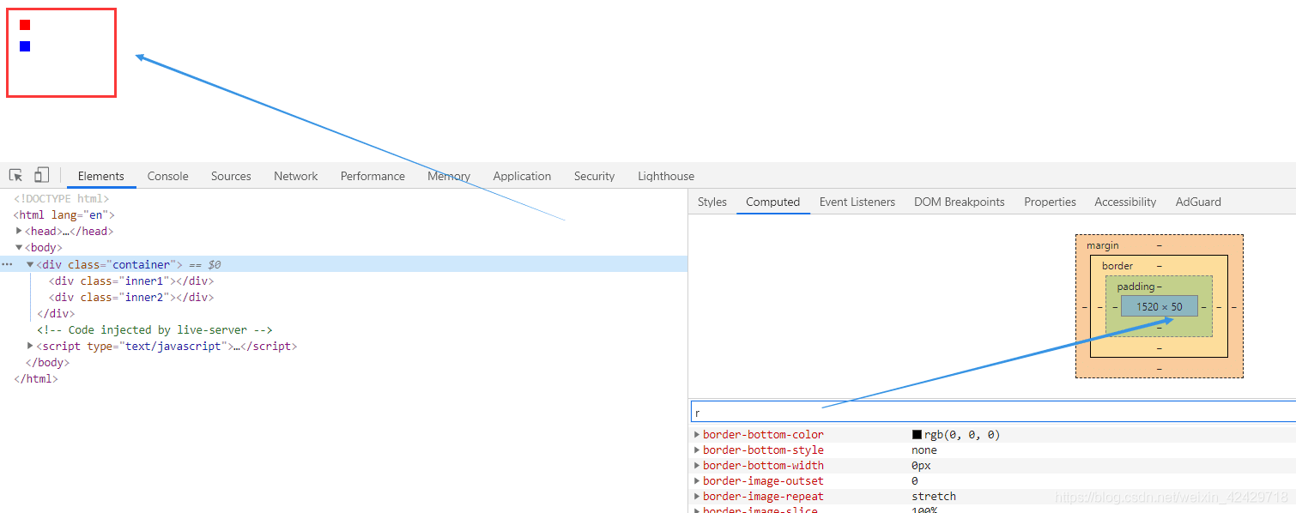Viewport: 1296px width, 513px height.
Task: Open the Event Listeners pane
Action: tap(857, 202)
